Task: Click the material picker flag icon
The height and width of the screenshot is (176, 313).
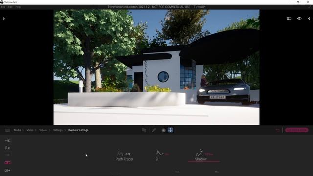Action: [144, 130]
